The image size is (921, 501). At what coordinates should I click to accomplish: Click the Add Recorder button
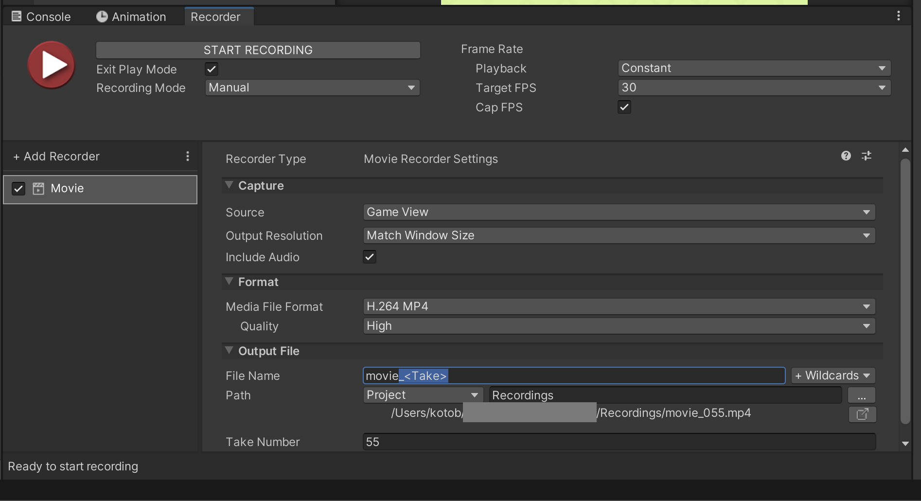56,156
